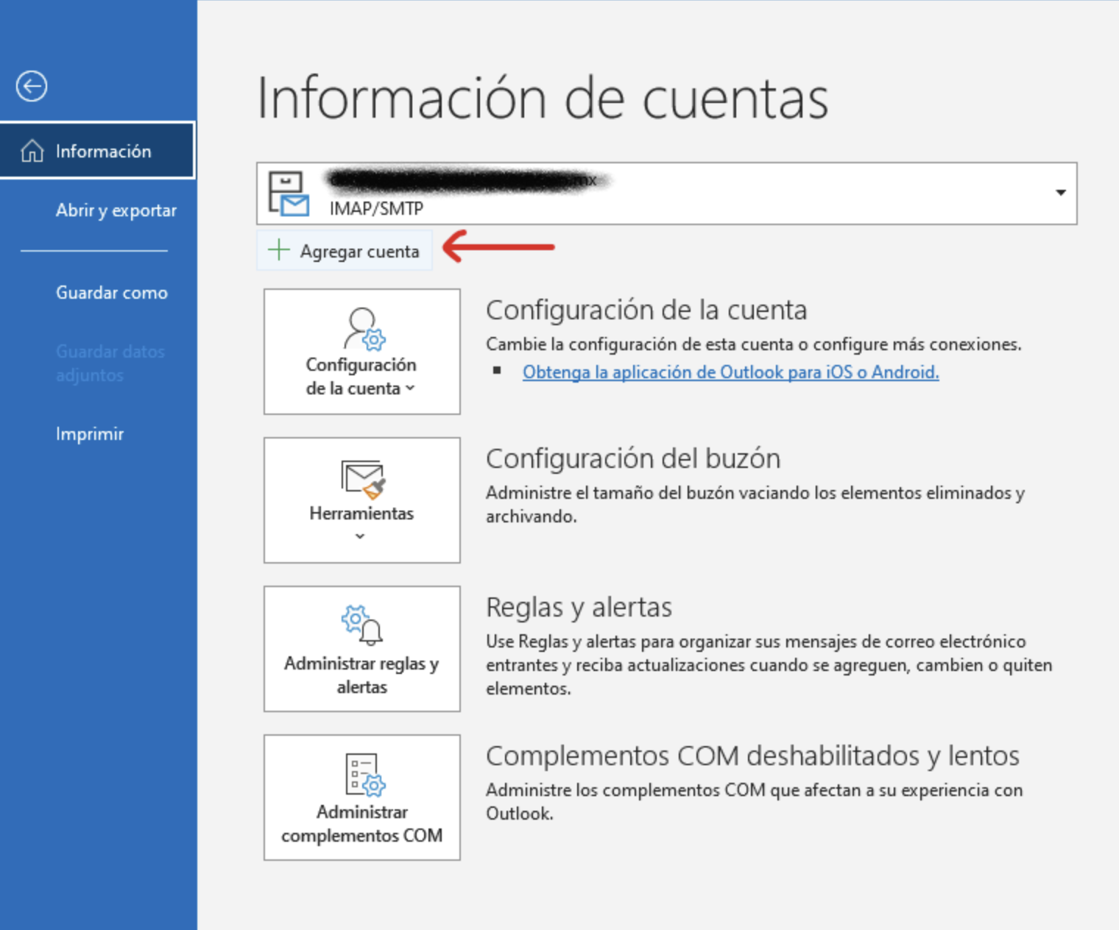This screenshot has height=930, width=1119.
Task: Expand the chevron under Herramientas
Action: (x=360, y=536)
